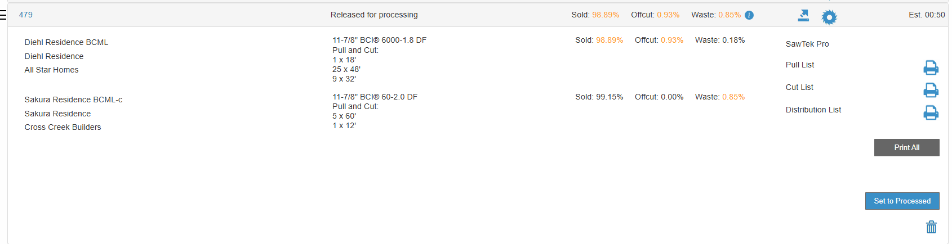
Task: Open batch number 479 link
Action: (x=26, y=15)
